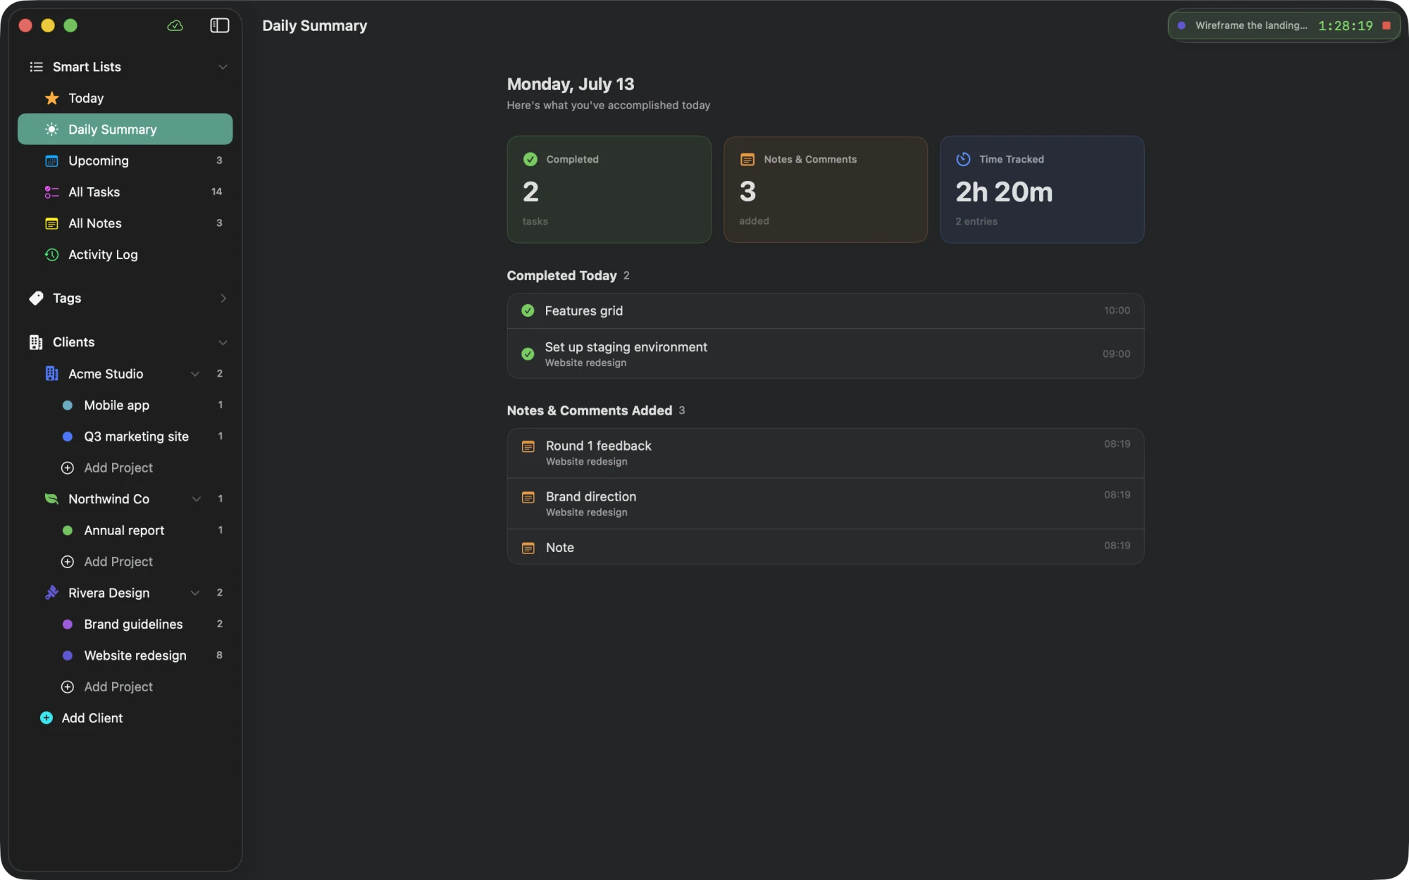Click the cloud sync status icon

click(175, 25)
